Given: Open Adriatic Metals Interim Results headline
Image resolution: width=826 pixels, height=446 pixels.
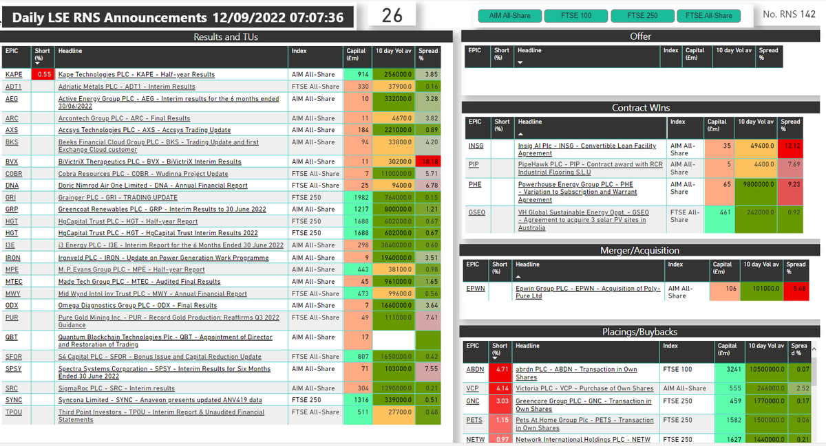Looking at the screenshot, I should (x=127, y=87).
